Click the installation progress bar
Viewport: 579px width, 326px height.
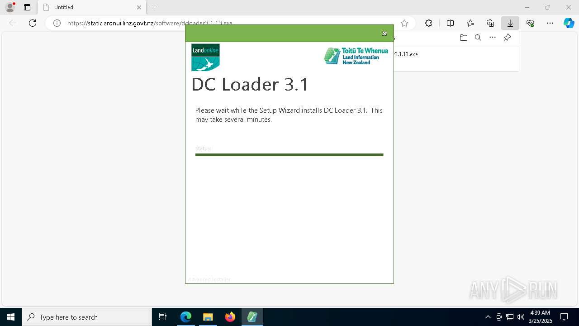pyautogui.click(x=289, y=155)
